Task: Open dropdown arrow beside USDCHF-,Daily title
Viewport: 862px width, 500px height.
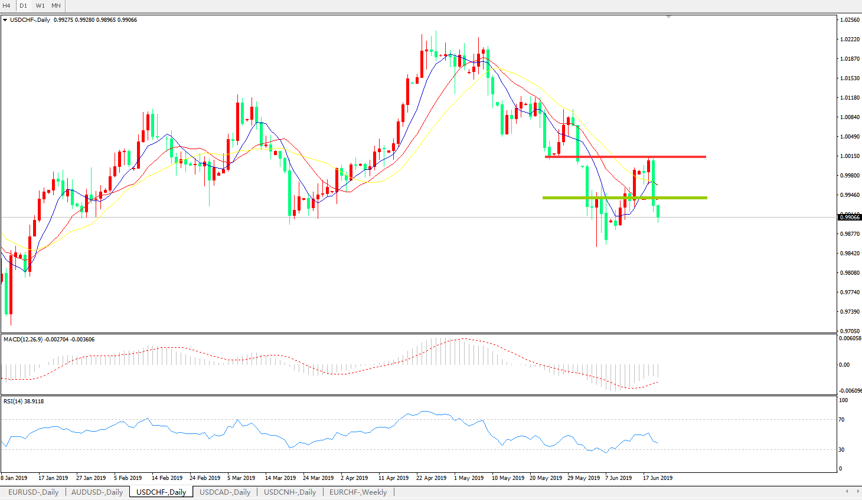Action: pos(5,20)
